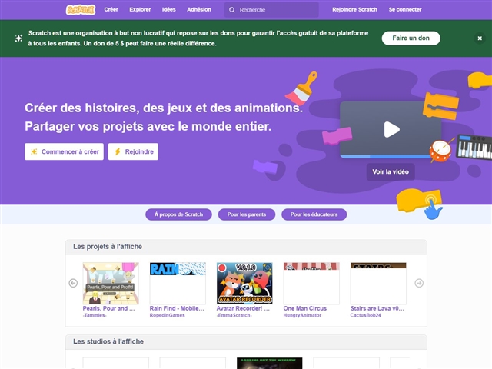Image resolution: width=492 pixels, height=369 pixels.
Task: Click the sparkle icon in donation banner
Action: pyautogui.click(x=18, y=38)
